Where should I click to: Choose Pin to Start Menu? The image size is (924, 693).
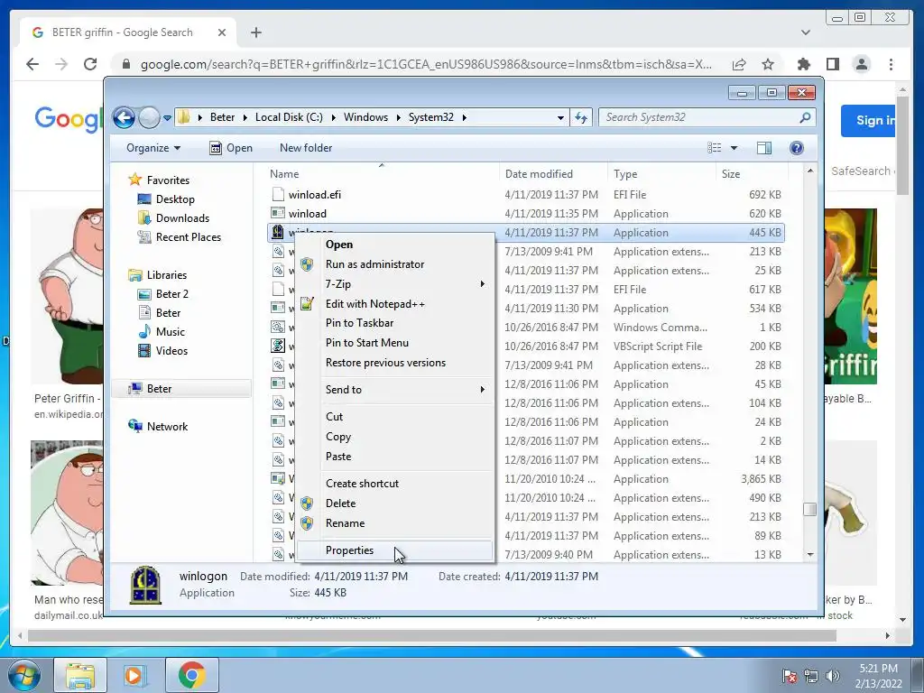tap(367, 343)
